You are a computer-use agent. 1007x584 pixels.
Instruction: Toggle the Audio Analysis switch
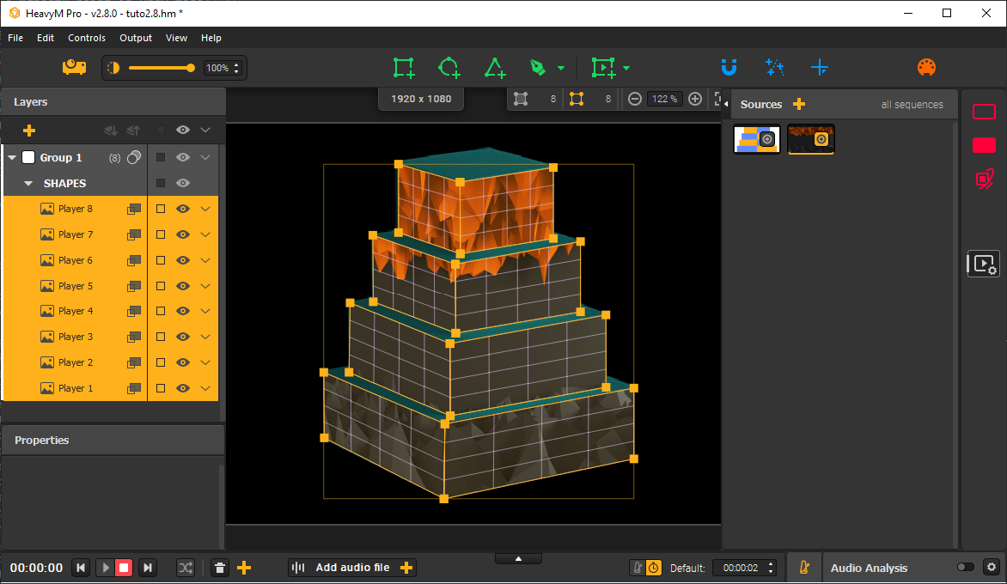[x=966, y=568]
